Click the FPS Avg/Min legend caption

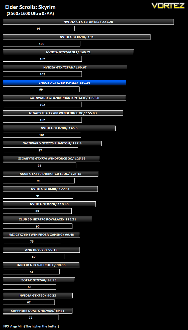pos(31,326)
